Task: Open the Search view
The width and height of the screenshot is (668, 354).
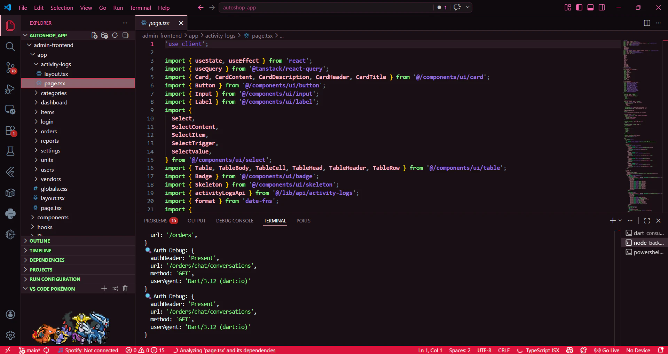Action: 10,46
